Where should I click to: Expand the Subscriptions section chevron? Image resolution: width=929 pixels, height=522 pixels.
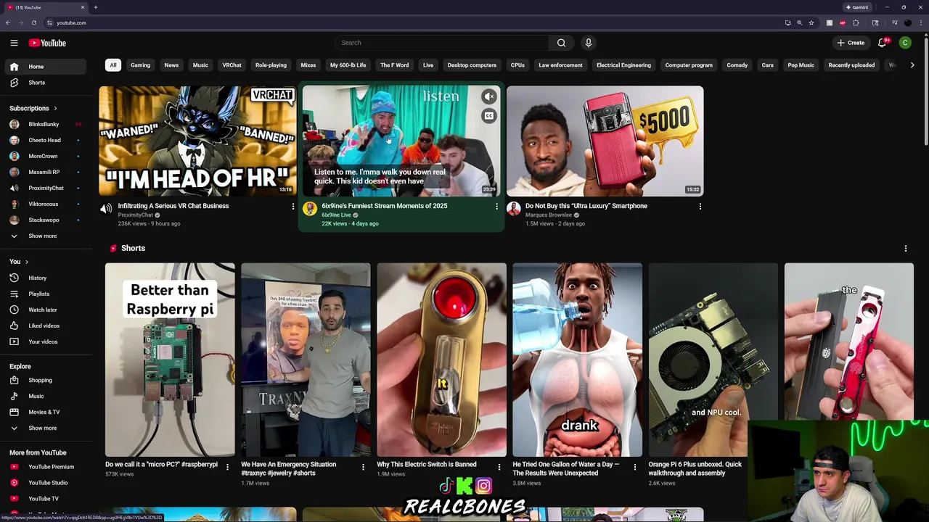[54, 108]
